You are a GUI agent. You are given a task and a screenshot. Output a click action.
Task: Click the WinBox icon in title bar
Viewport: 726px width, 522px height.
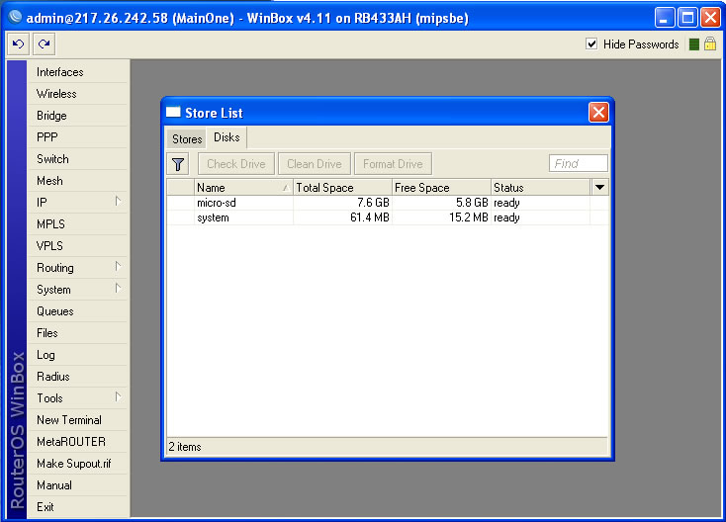[x=15, y=17]
